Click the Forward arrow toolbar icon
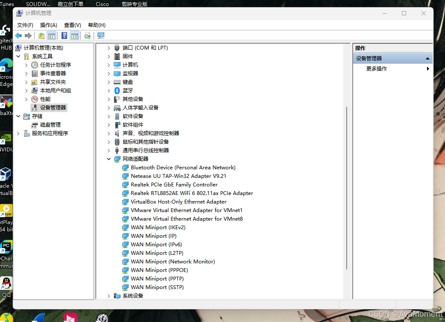 [x=28, y=36]
